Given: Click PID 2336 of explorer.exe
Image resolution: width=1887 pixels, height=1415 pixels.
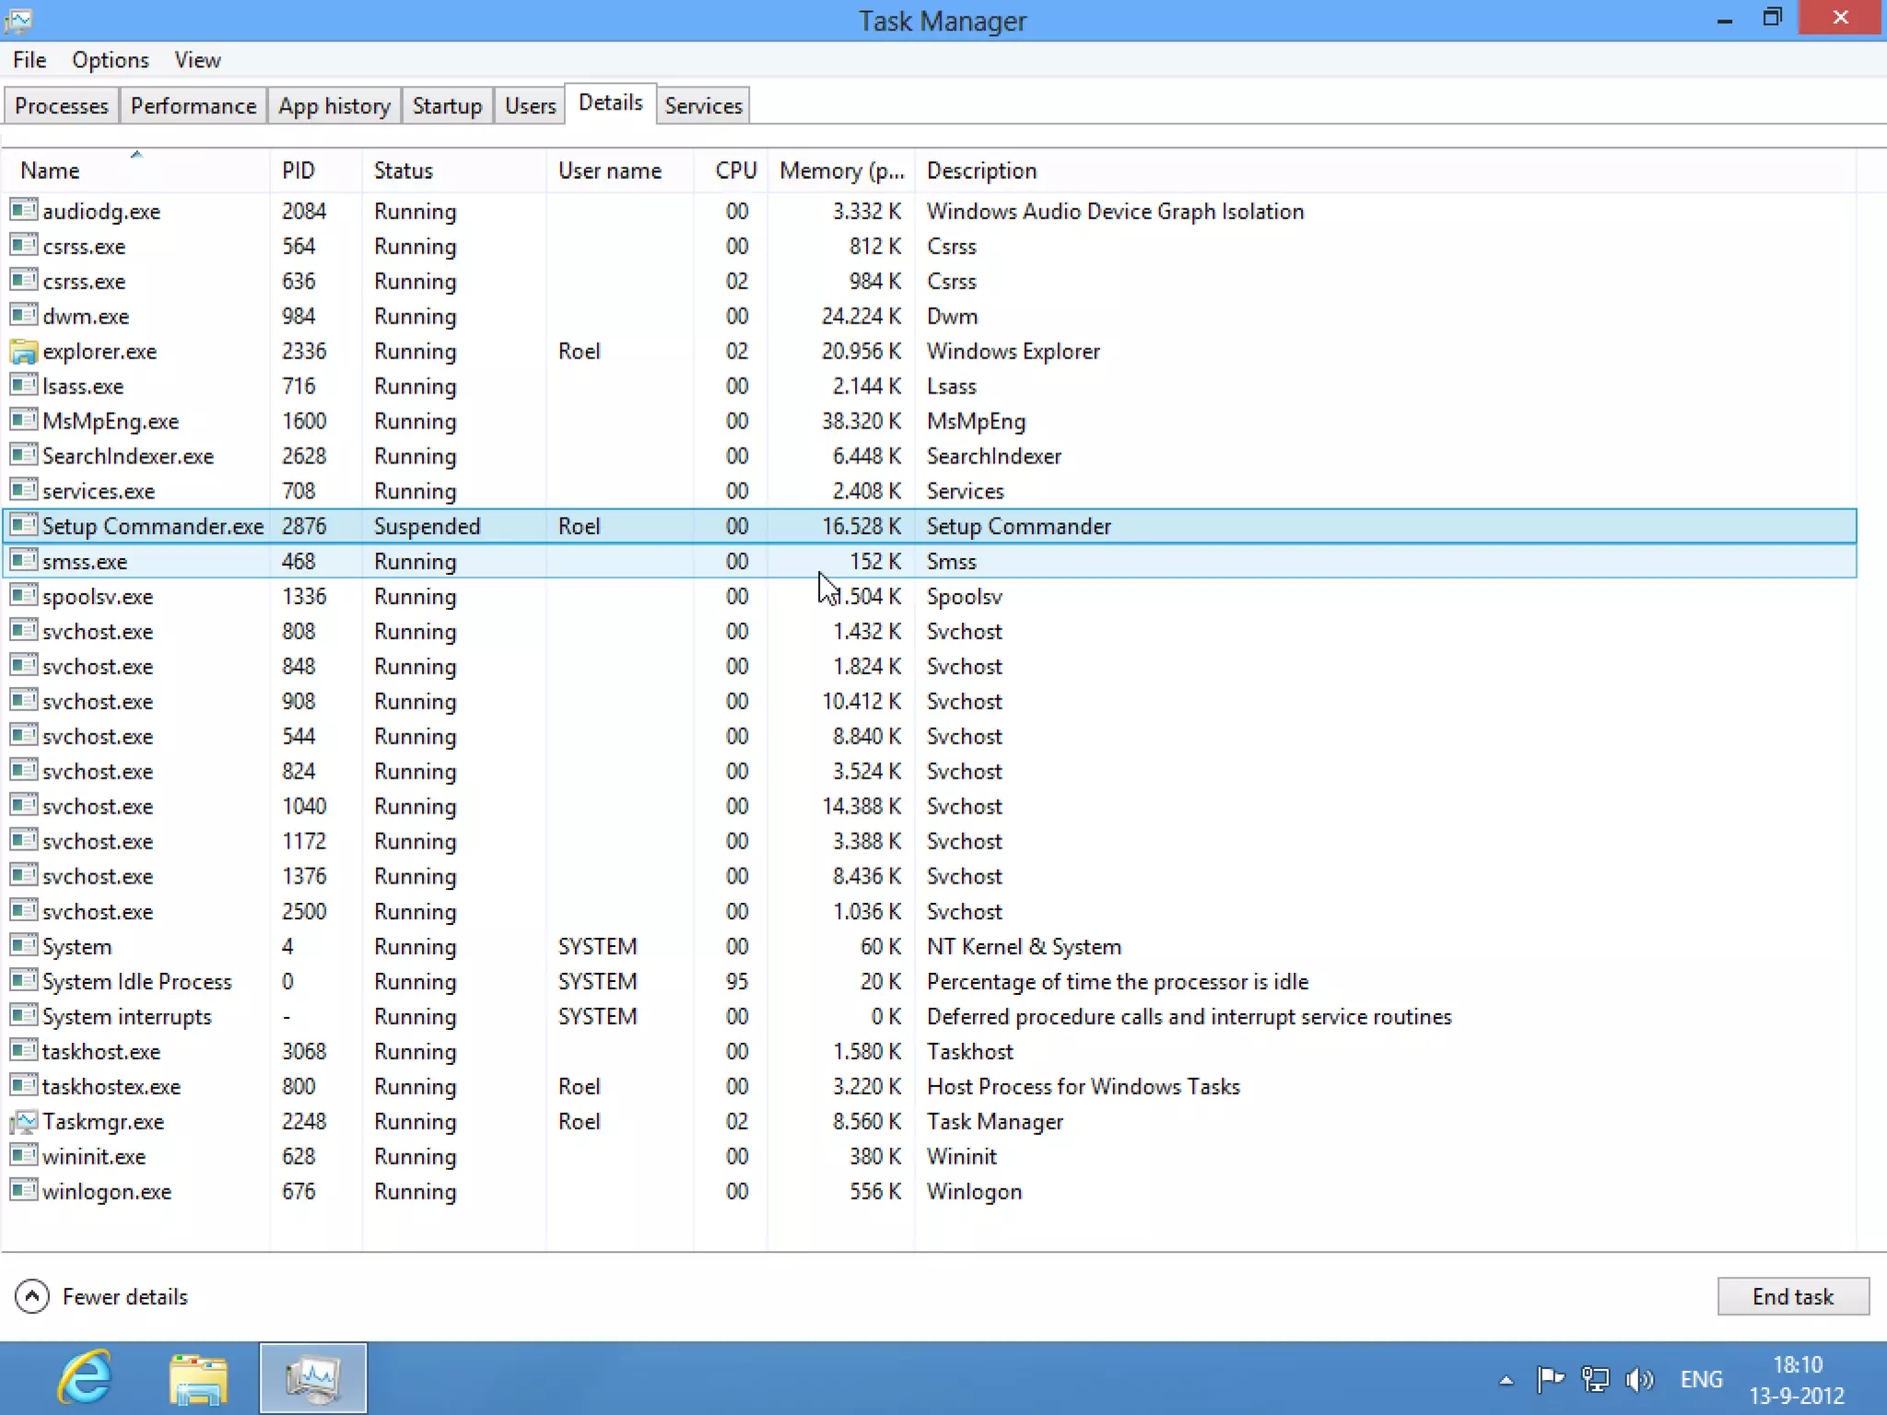Looking at the screenshot, I should click(304, 351).
